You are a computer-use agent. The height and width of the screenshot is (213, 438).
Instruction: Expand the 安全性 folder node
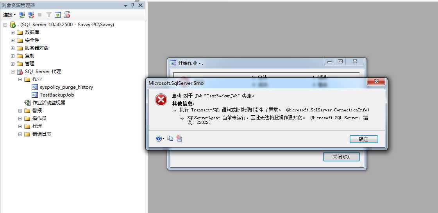point(13,40)
